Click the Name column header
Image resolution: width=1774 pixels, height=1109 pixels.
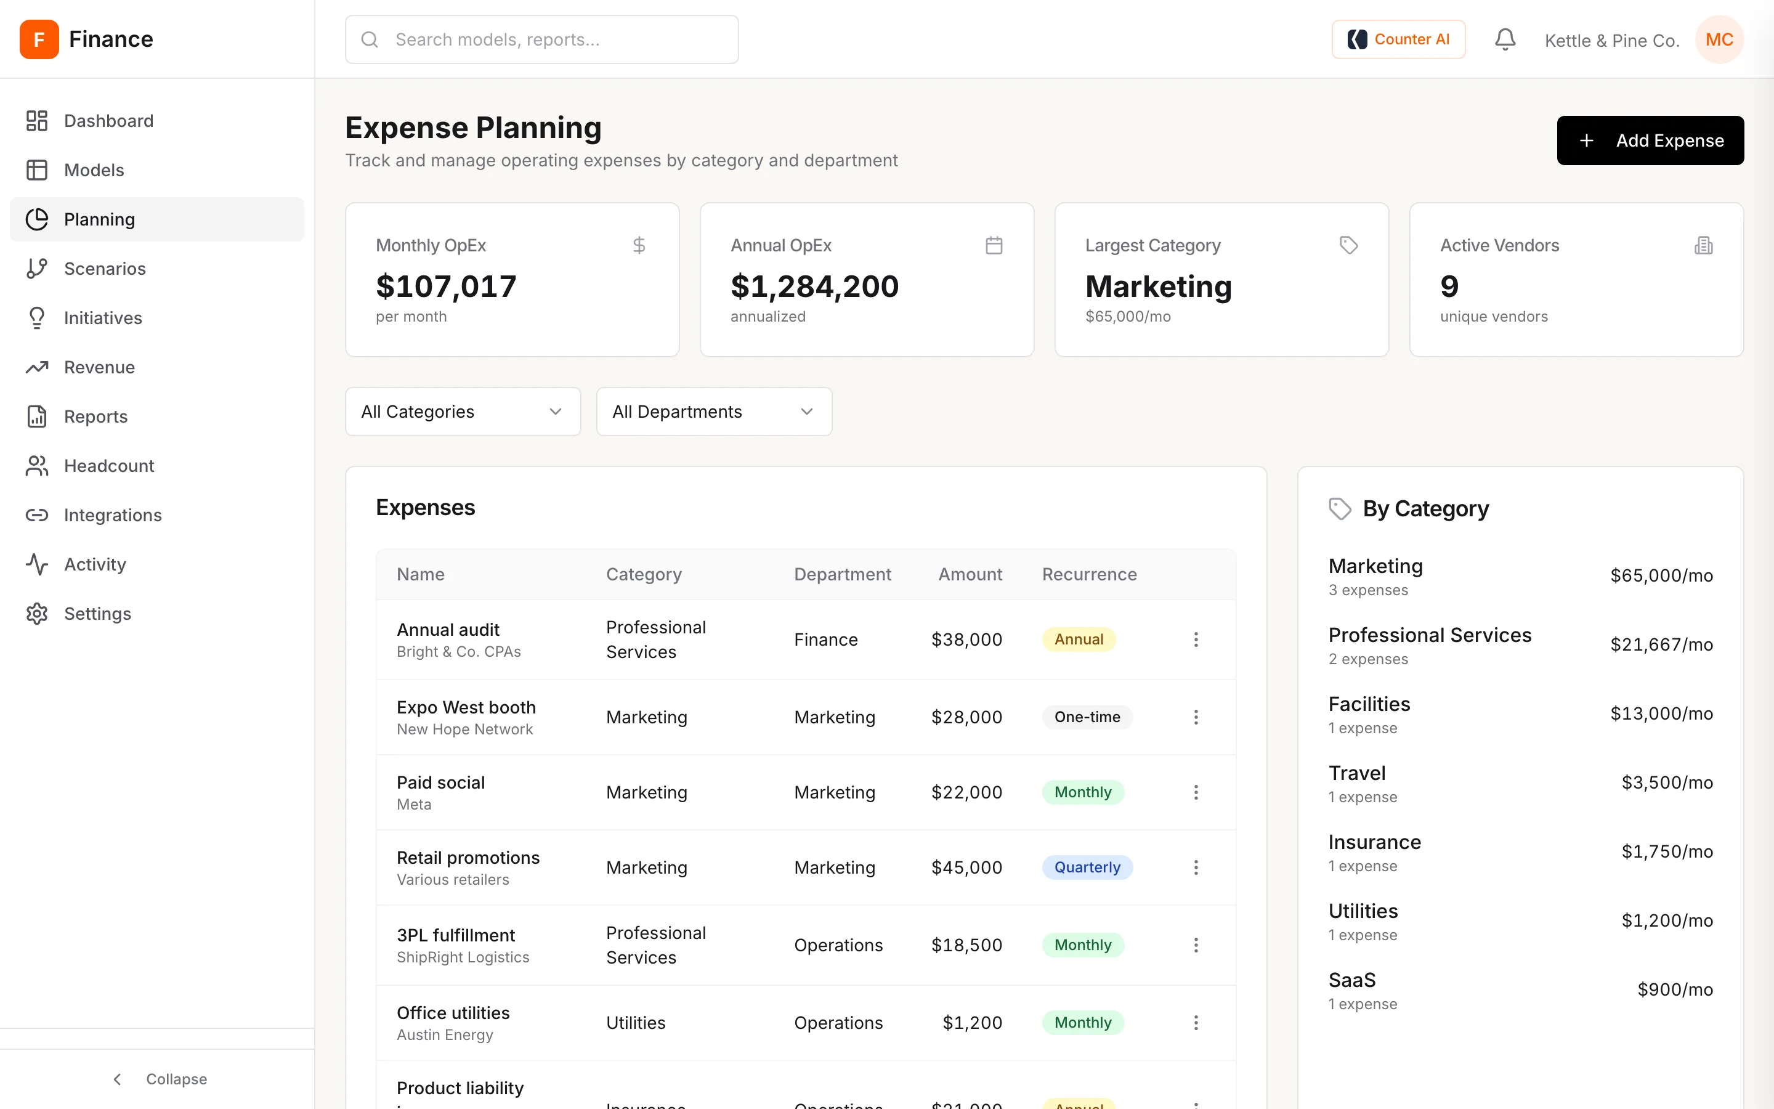[420, 574]
